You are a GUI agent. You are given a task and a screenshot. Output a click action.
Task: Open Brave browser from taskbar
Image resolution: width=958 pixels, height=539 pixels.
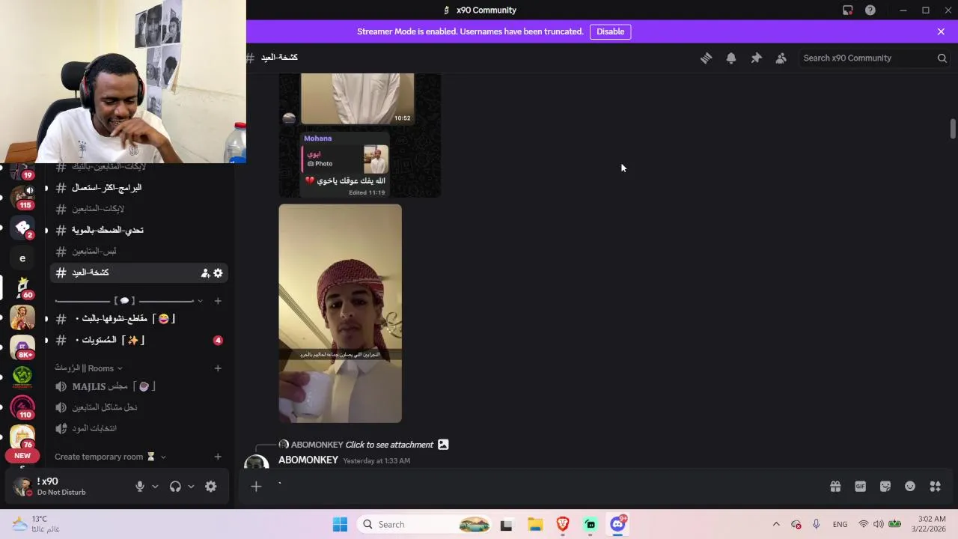pos(562,525)
